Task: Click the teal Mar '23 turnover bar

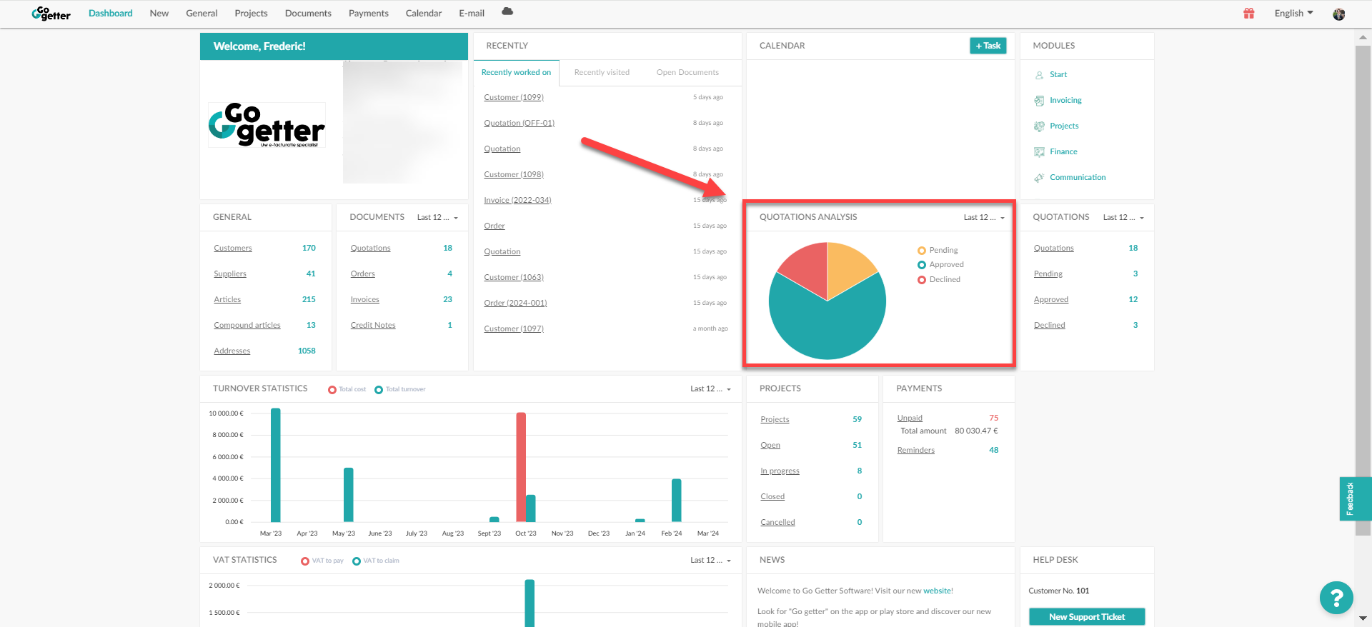Action: point(276,465)
